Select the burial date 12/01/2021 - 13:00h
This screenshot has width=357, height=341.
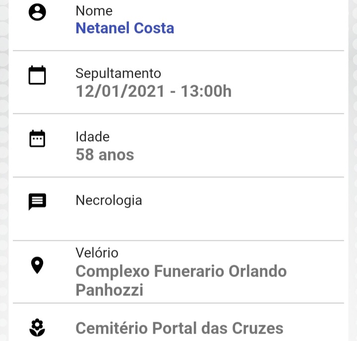pyautogui.click(x=153, y=91)
